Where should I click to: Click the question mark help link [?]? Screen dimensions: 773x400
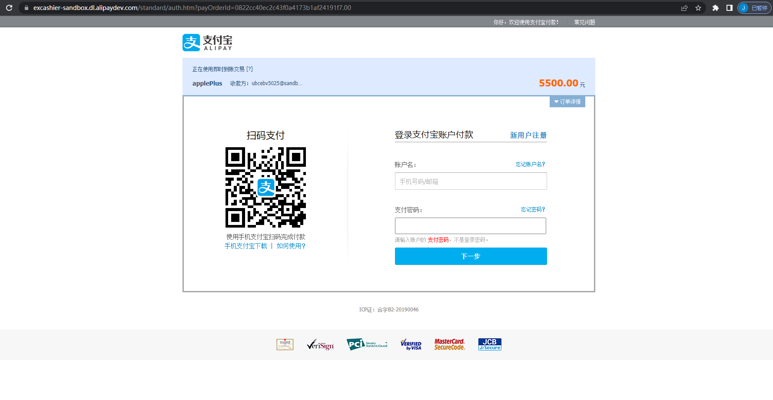coord(249,69)
